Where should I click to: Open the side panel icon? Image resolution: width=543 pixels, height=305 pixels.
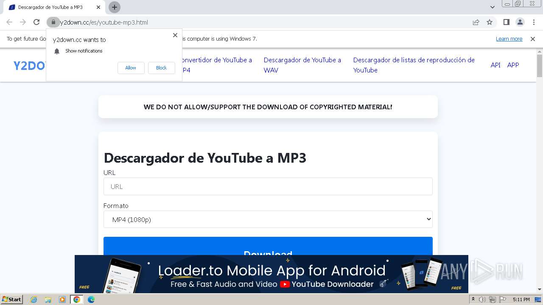[x=506, y=22]
